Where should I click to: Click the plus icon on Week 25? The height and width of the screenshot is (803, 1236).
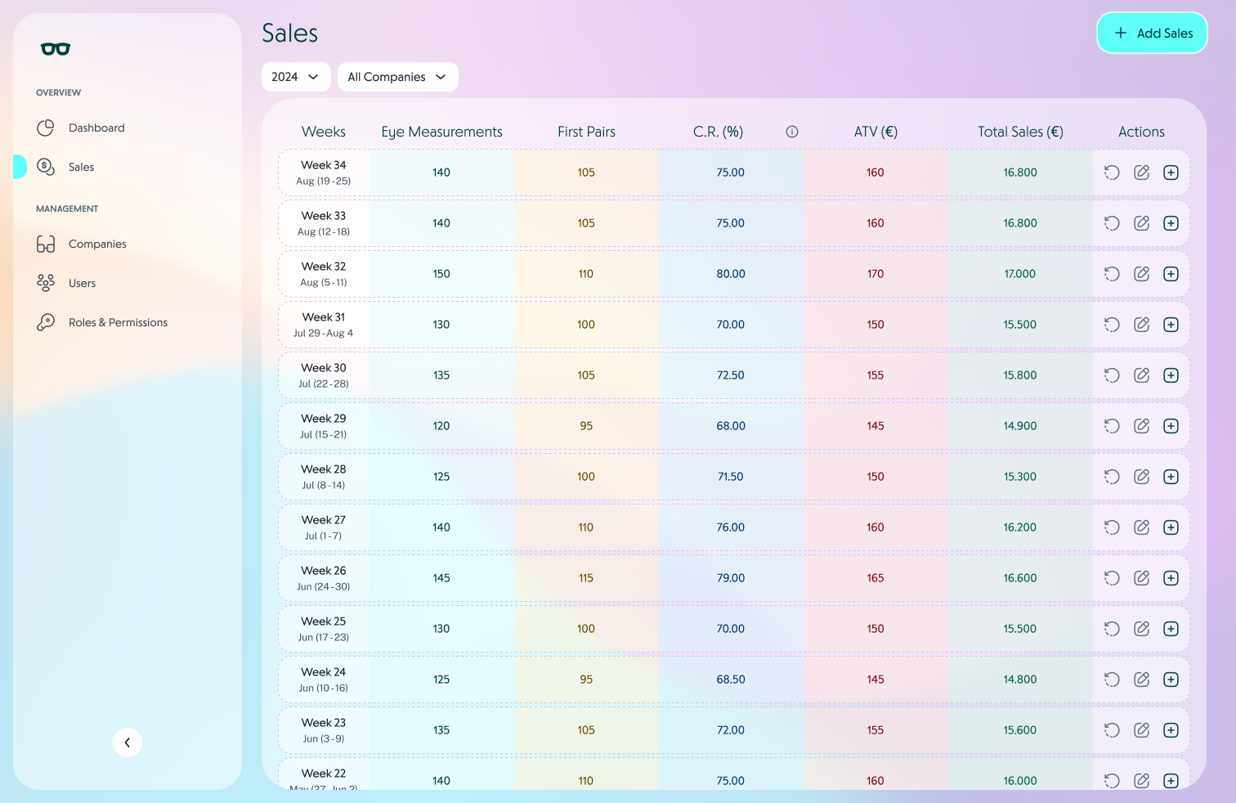[x=1171, y=629]
